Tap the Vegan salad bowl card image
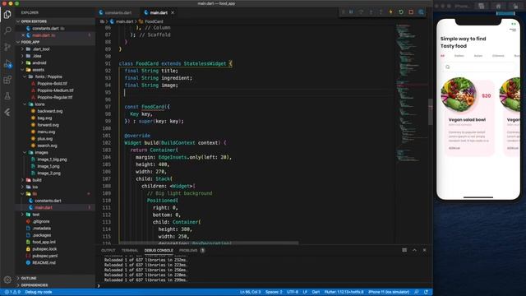 click(x=459, y=95)
